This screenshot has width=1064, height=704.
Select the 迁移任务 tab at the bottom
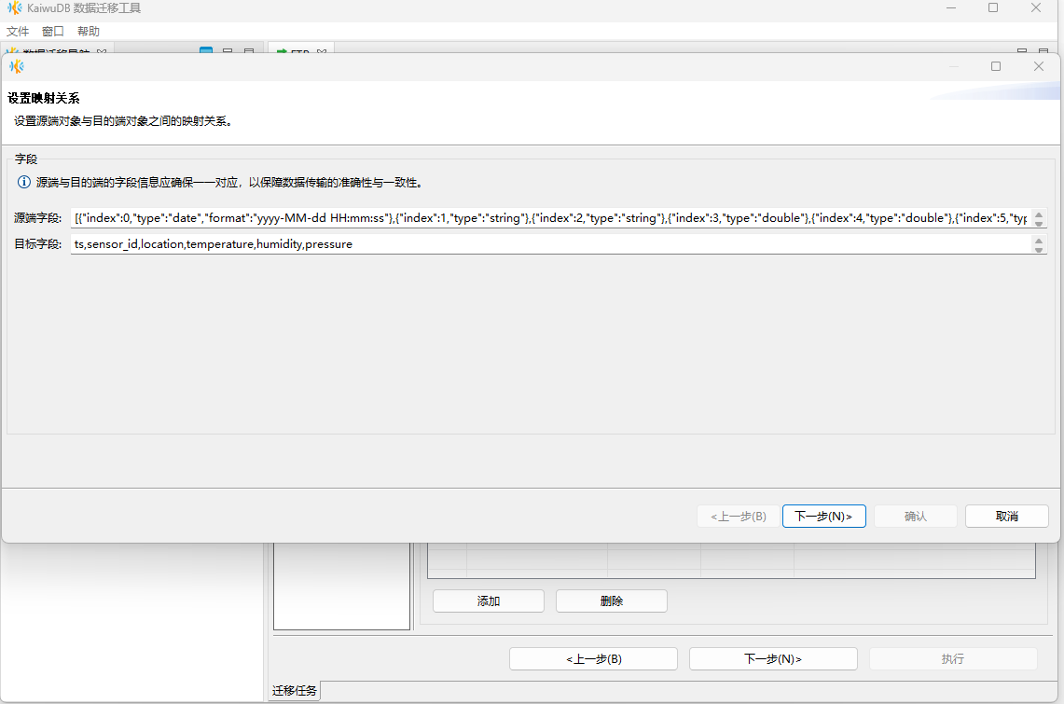(294, 691)
